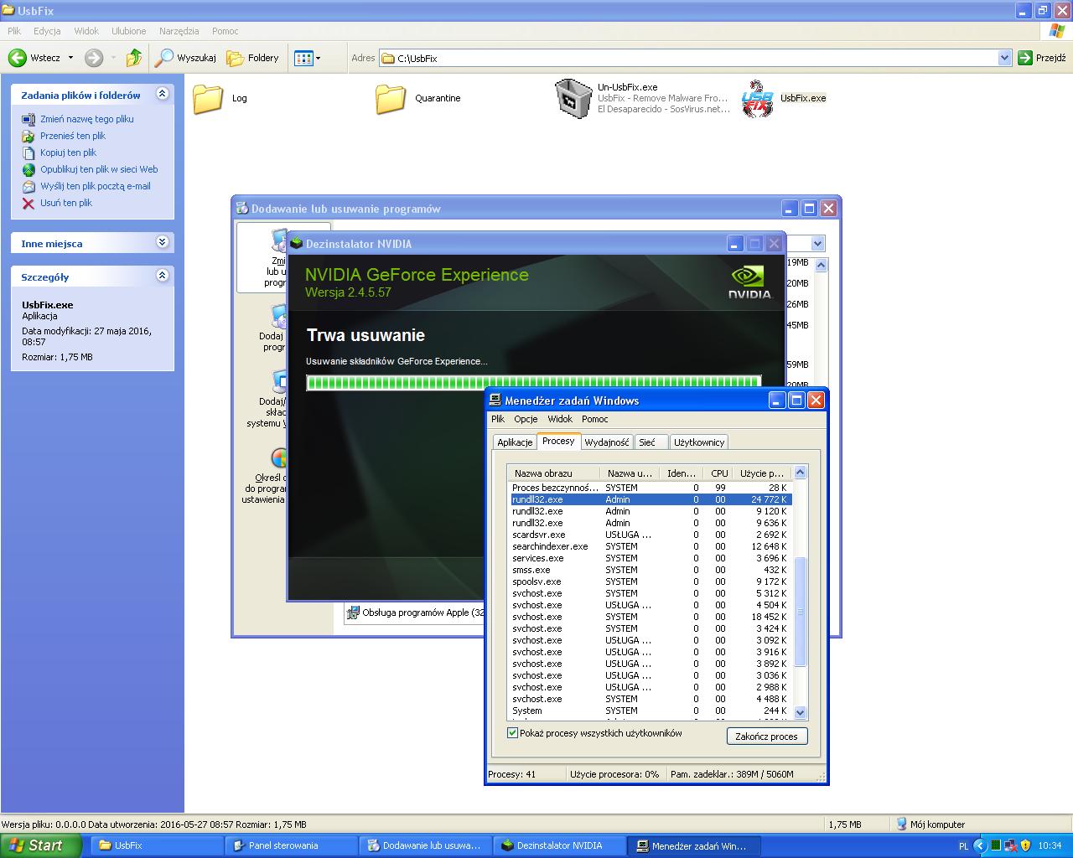Open Widok menu in Task Manager
Image resolution: width=1073 pixels, height=858 pixels.
click(560, 419)
